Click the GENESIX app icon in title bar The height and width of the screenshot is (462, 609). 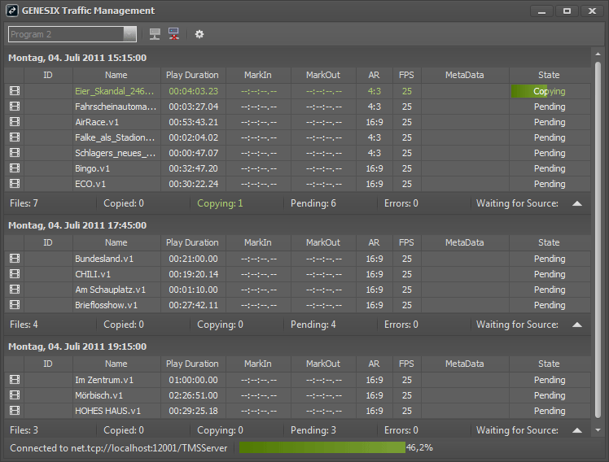point(12,11)
